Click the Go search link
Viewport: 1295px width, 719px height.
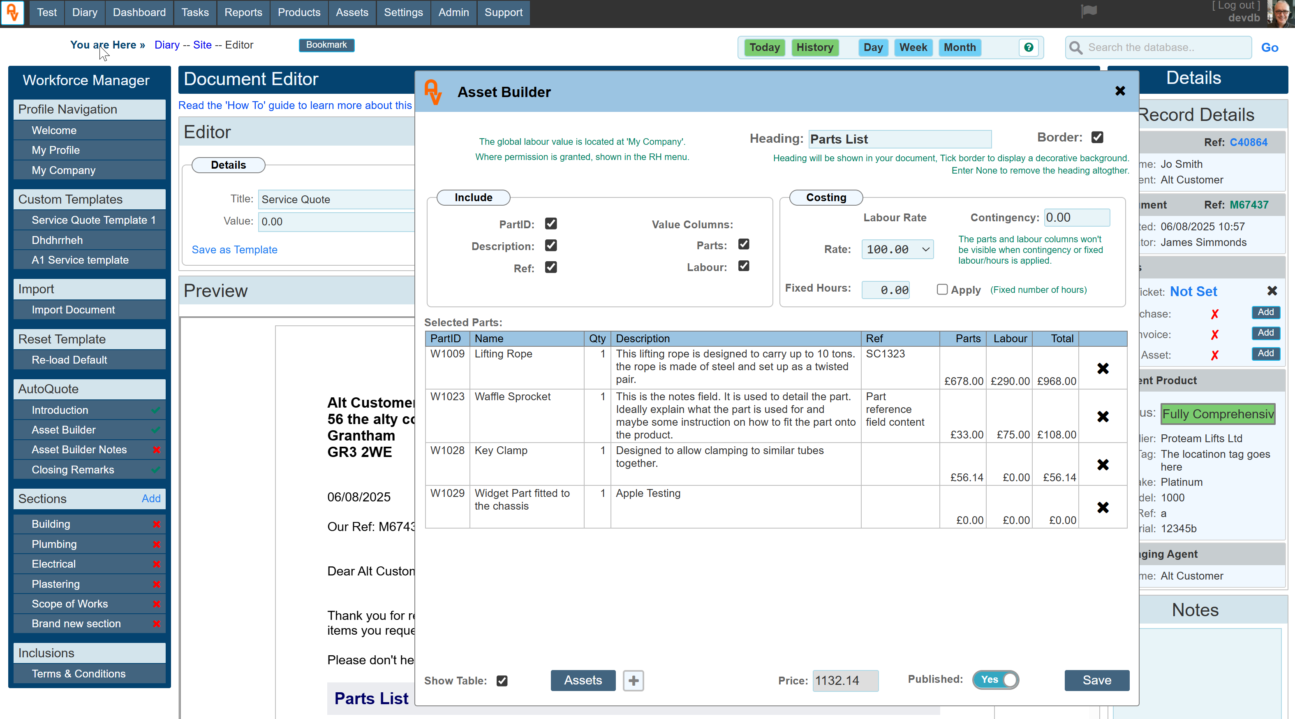pyautogui.click(x=1270, y=47)
